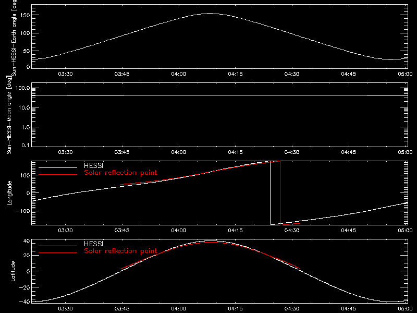Click -20 tick on Latitude axis

[24, 287]
